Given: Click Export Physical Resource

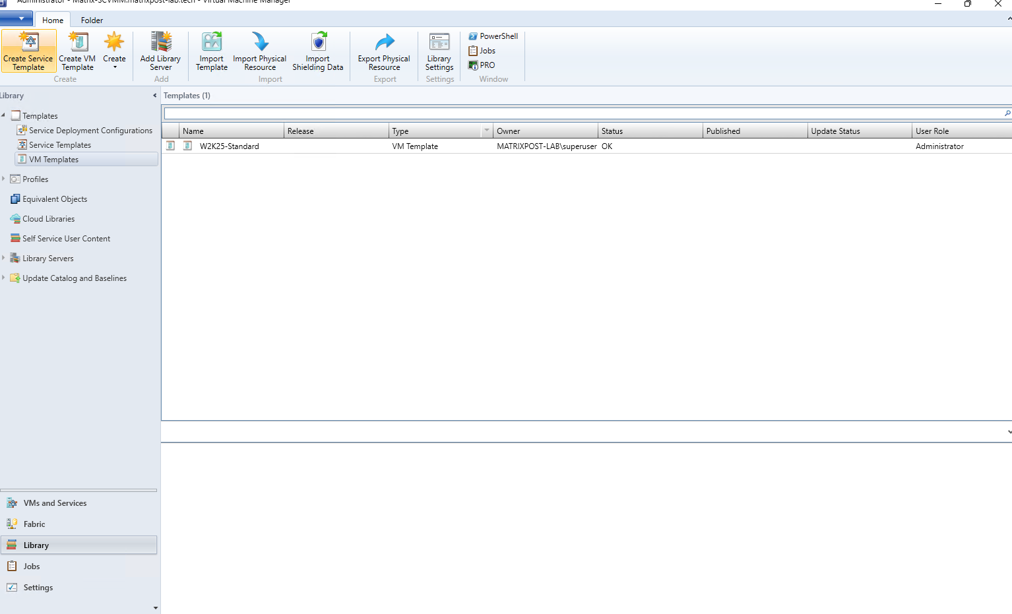Looking at the screenshot, I should click(384, 51).
